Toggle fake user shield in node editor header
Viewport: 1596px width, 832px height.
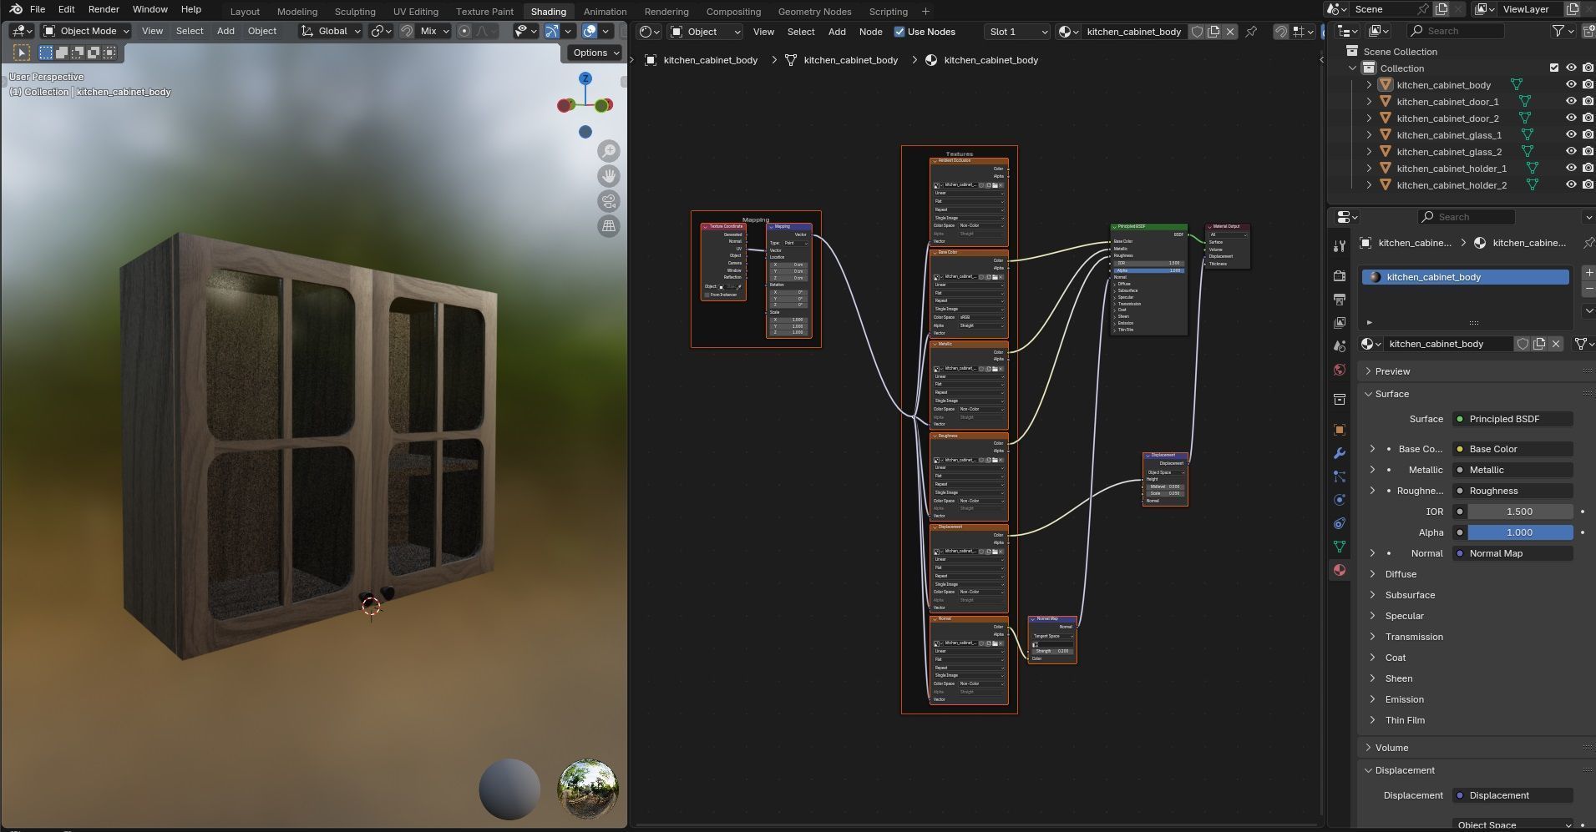1197,32
